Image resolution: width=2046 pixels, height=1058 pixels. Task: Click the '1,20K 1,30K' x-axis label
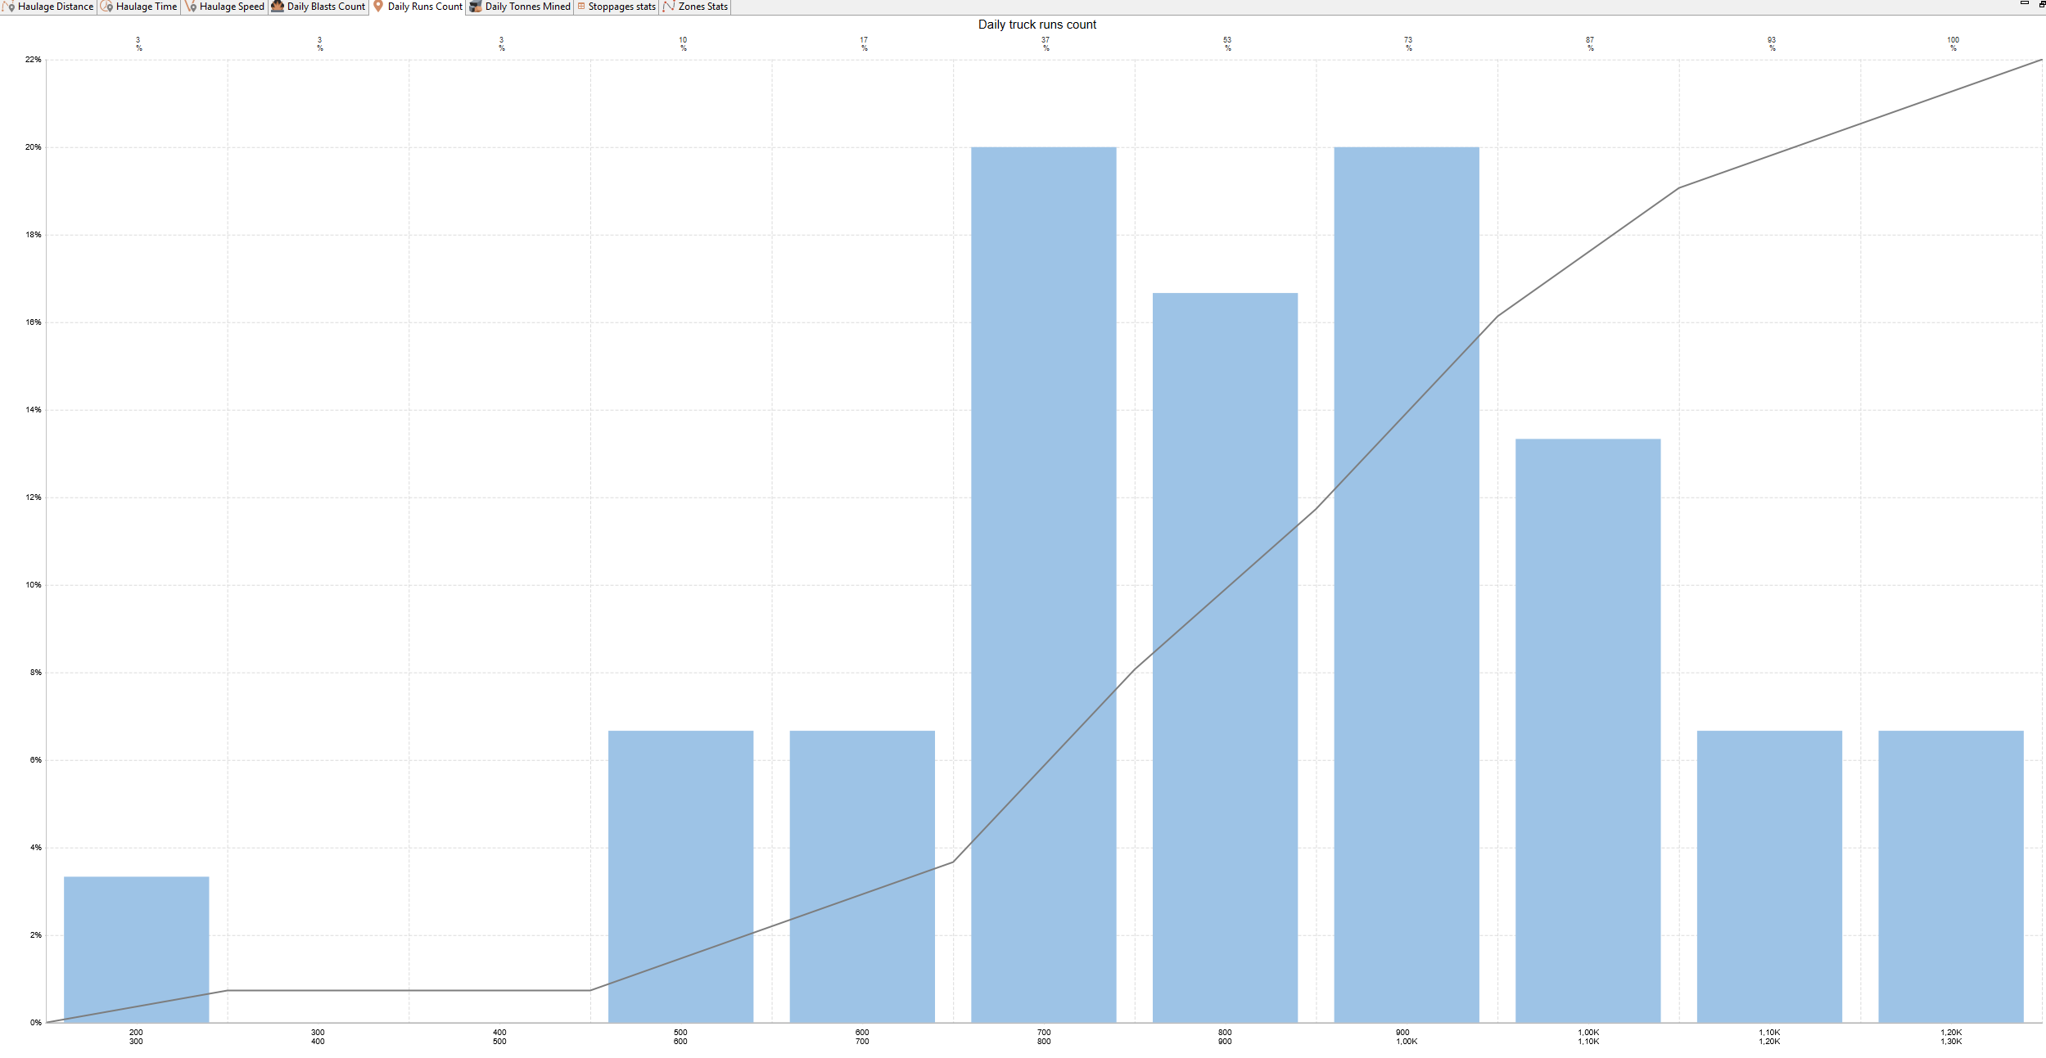click(x=1951, y=1037)
